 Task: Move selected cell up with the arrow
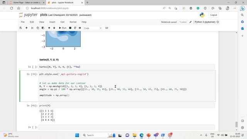coord(49,28)
